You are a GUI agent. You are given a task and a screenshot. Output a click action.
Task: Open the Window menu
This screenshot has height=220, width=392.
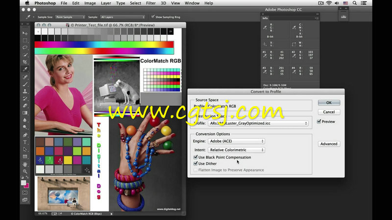(192, 3)
